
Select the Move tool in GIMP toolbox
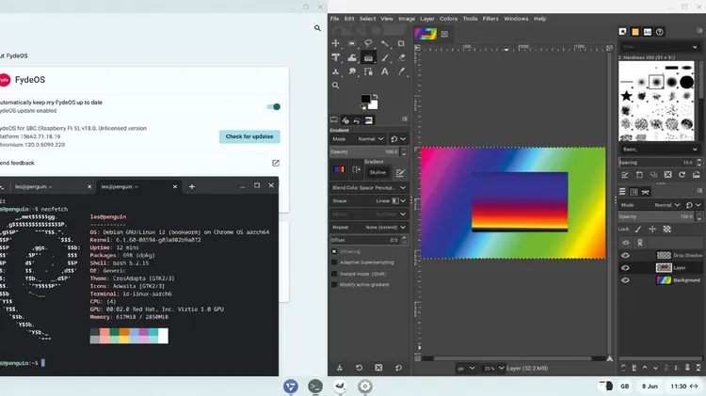pyautogui.click(x=335, y=43)
